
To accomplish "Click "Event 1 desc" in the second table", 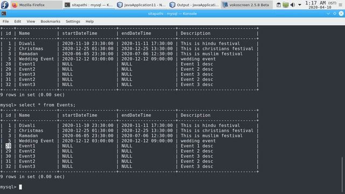I will (197, 146).
